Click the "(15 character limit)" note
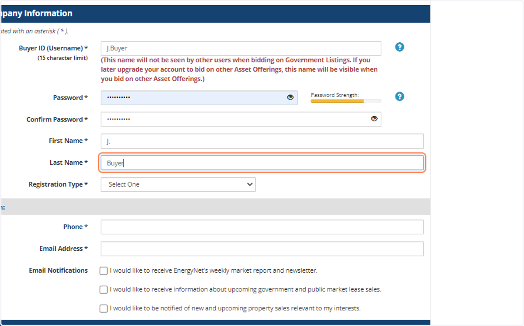This screenshot has width=524, height=326. (x=62, y=58)
